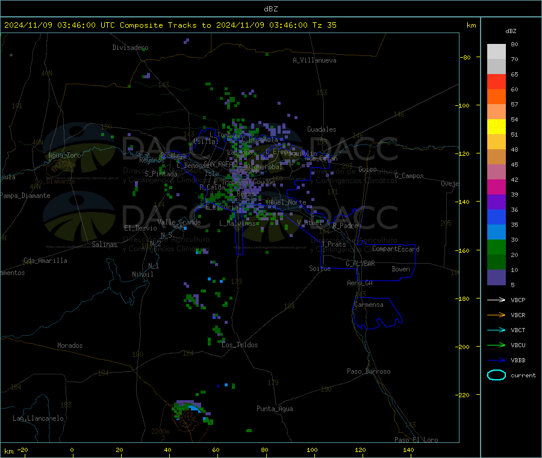Click the Cda_Amarilla place label
542x458 pixels.
[45, 261]
